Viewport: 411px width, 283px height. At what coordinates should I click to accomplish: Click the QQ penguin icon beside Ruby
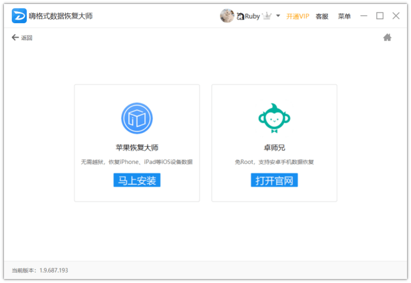(241, 16)
